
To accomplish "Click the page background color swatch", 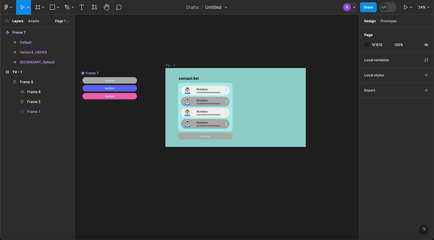I will click(367, 45).
